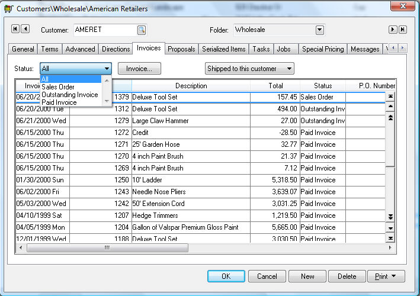
Task: Go to the previous customer record
Action: tap(25, 30)
